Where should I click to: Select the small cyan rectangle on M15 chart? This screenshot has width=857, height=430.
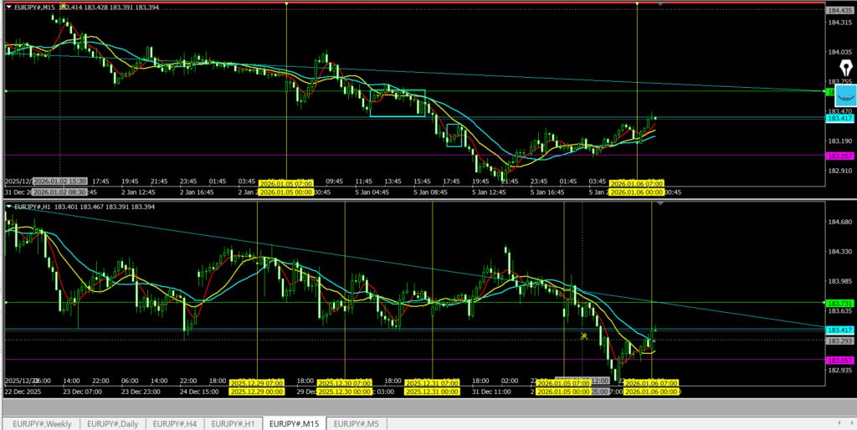point(454,135)
